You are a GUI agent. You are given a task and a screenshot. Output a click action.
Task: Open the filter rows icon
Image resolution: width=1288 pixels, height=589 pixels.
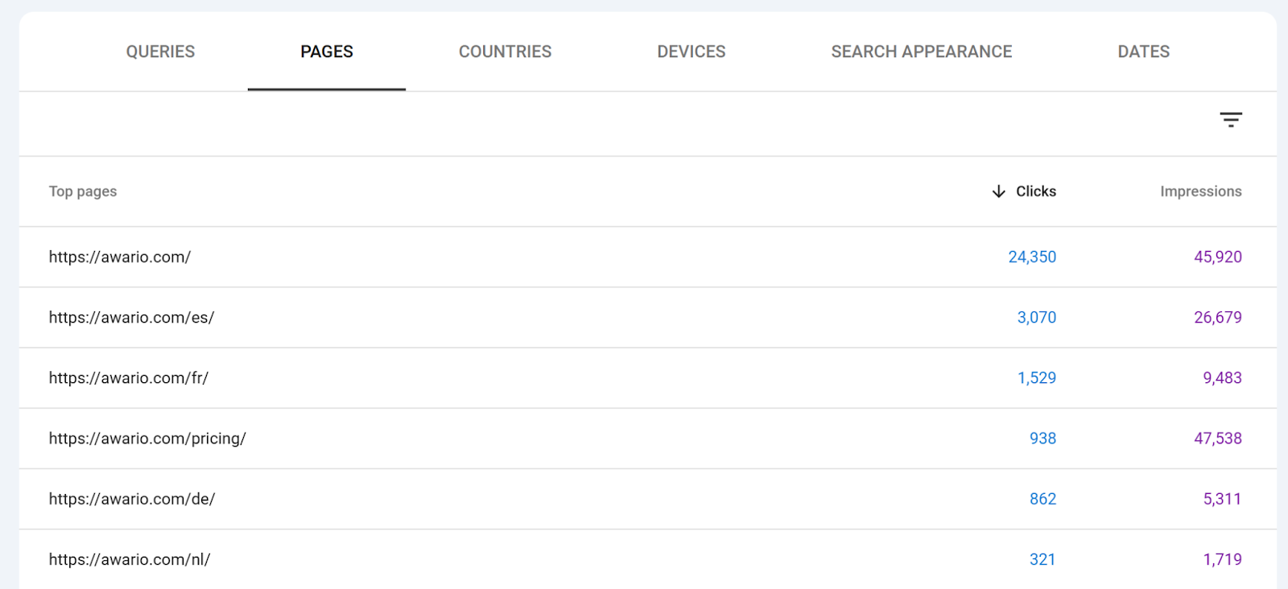coord(1231,120)
